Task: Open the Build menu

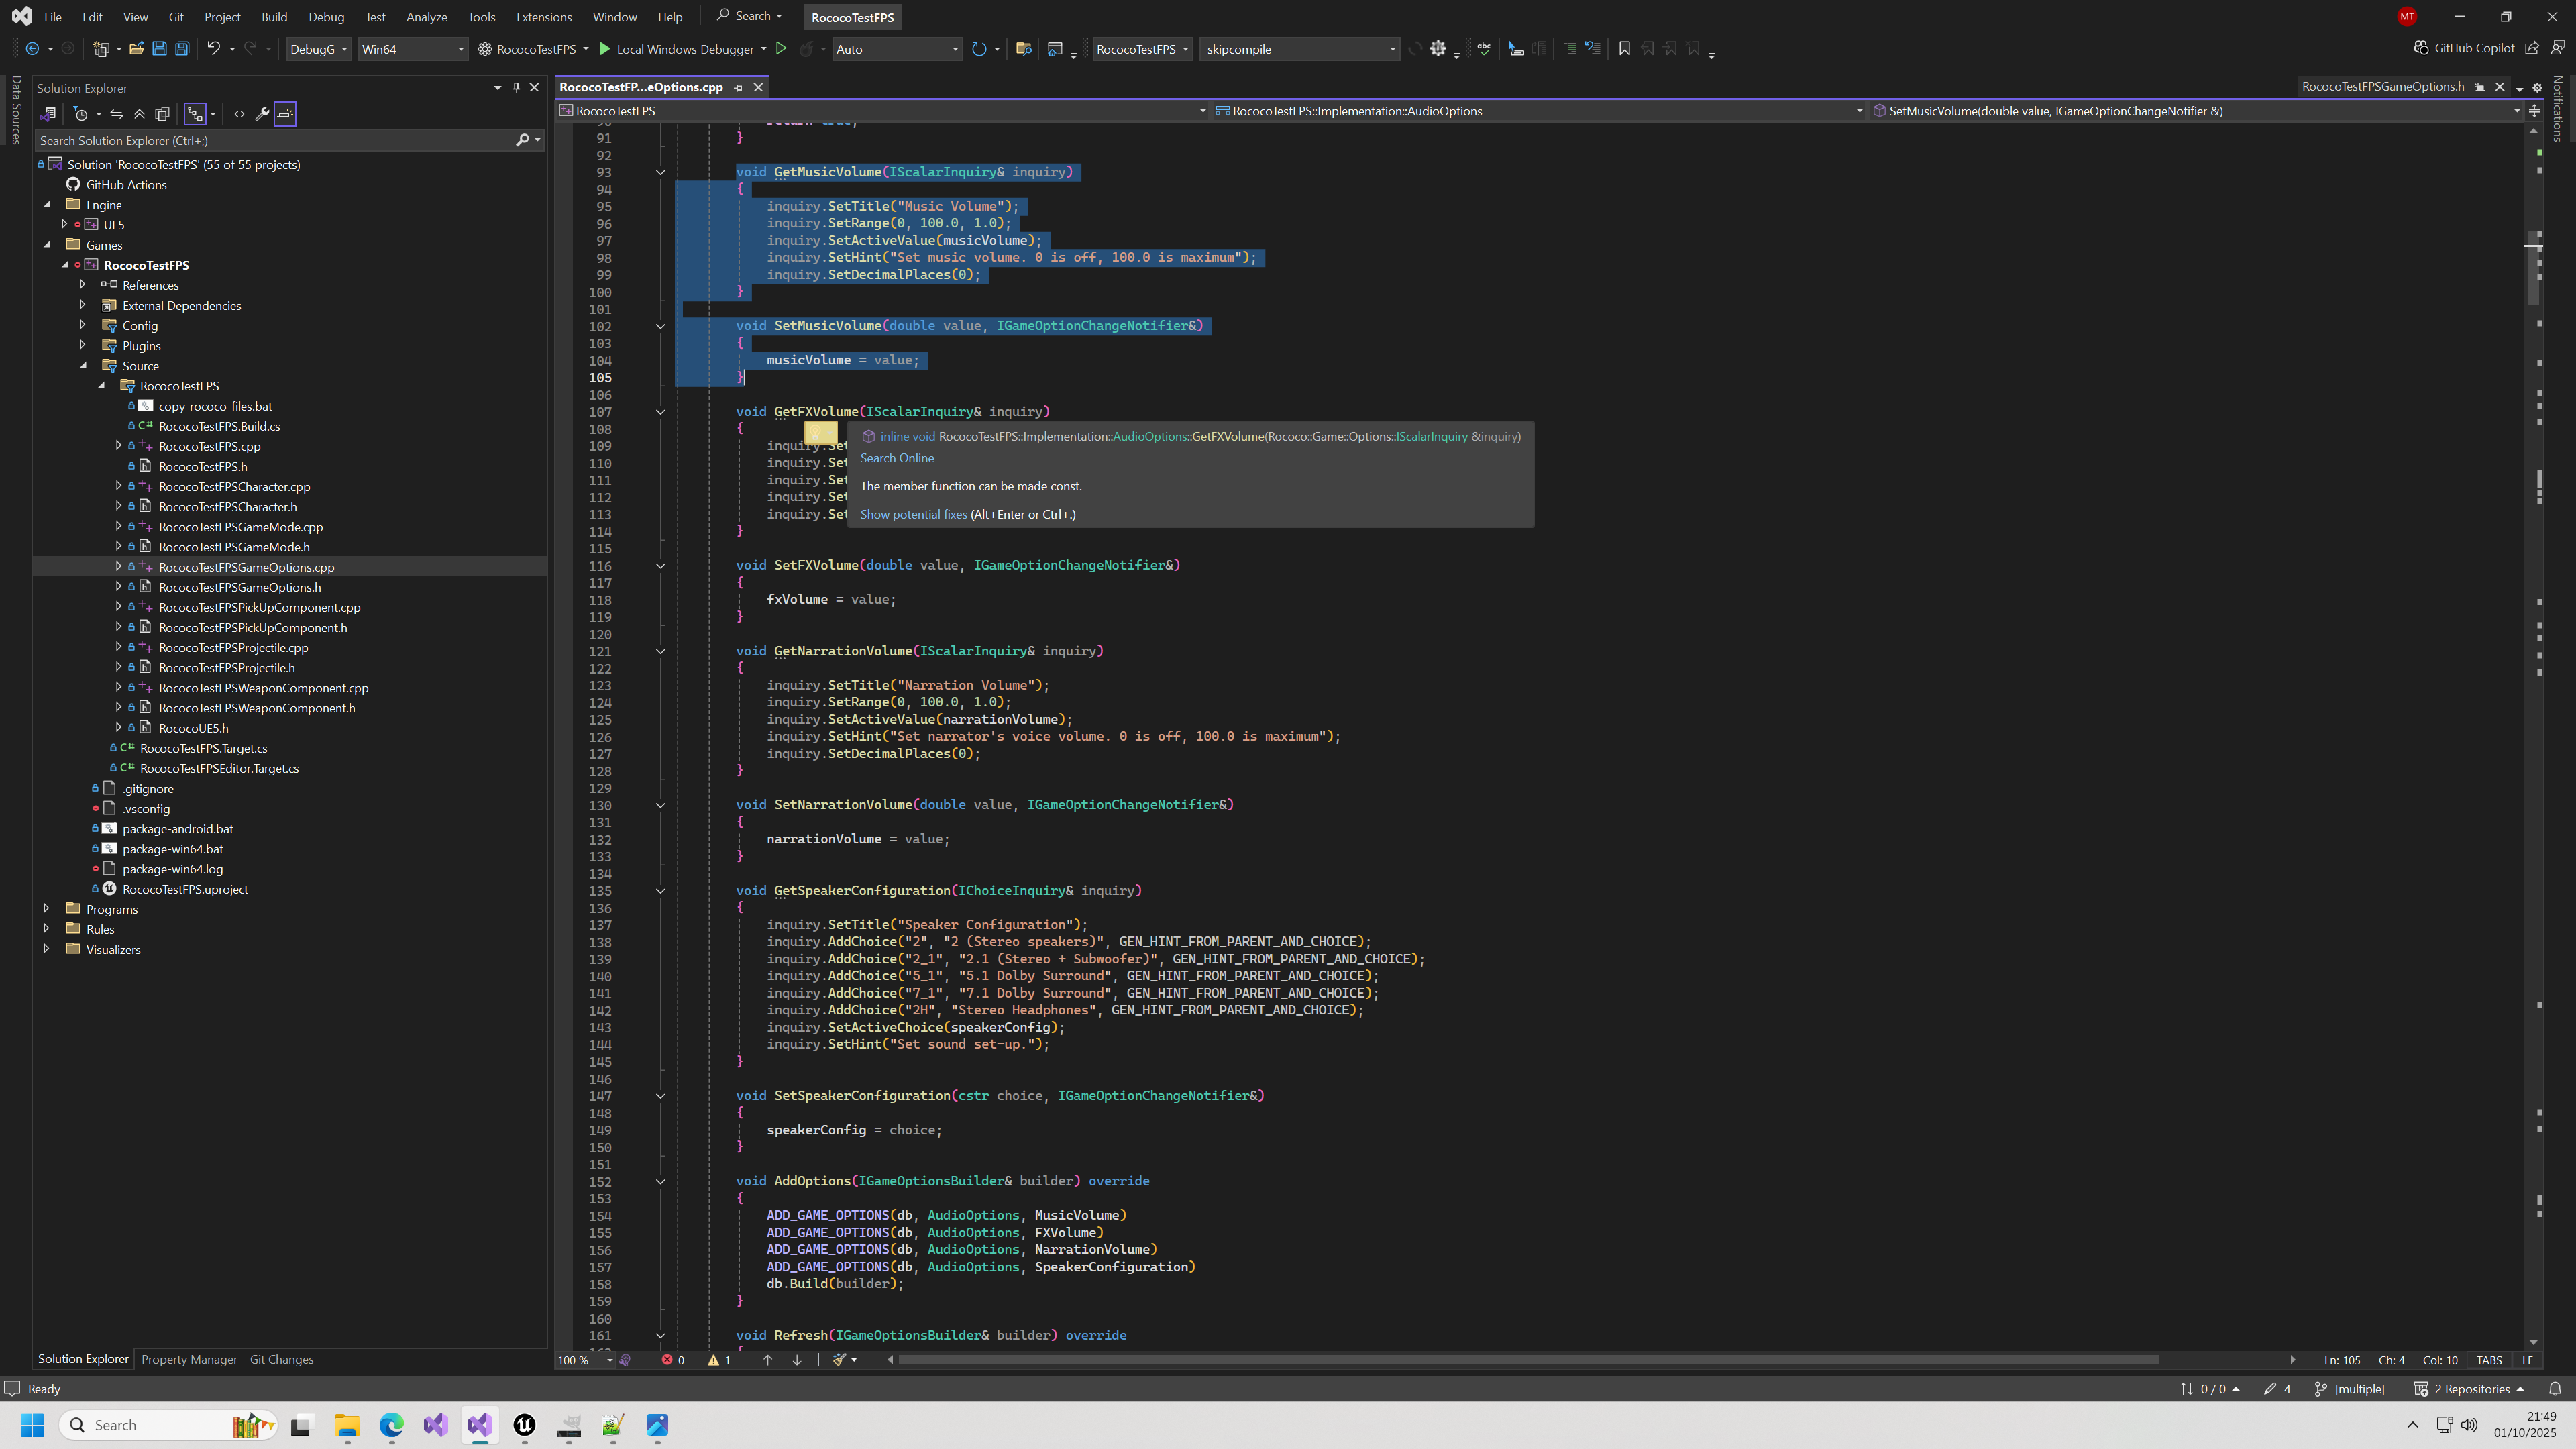Action: [273, 17]
